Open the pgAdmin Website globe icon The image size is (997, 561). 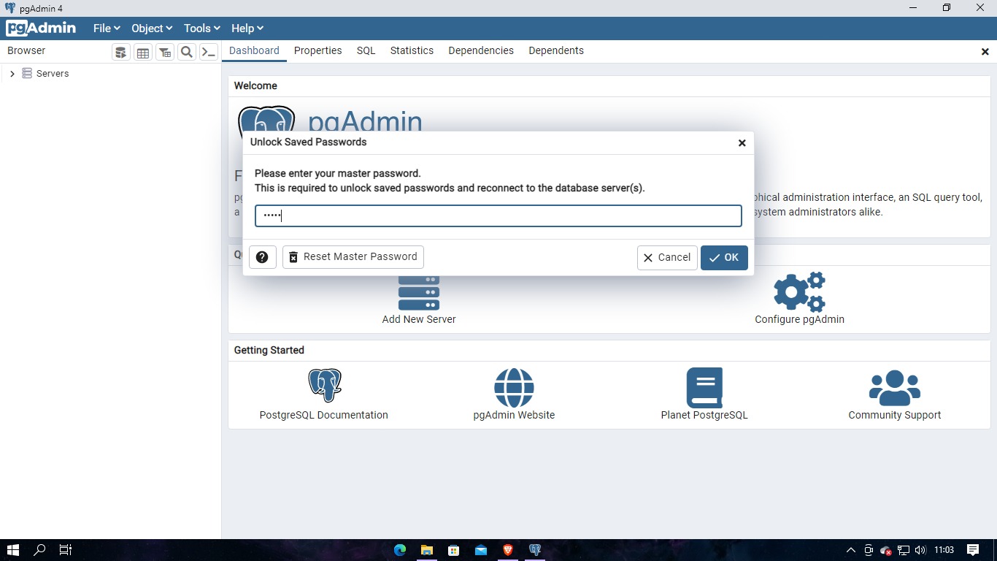[x=514, y=388]
